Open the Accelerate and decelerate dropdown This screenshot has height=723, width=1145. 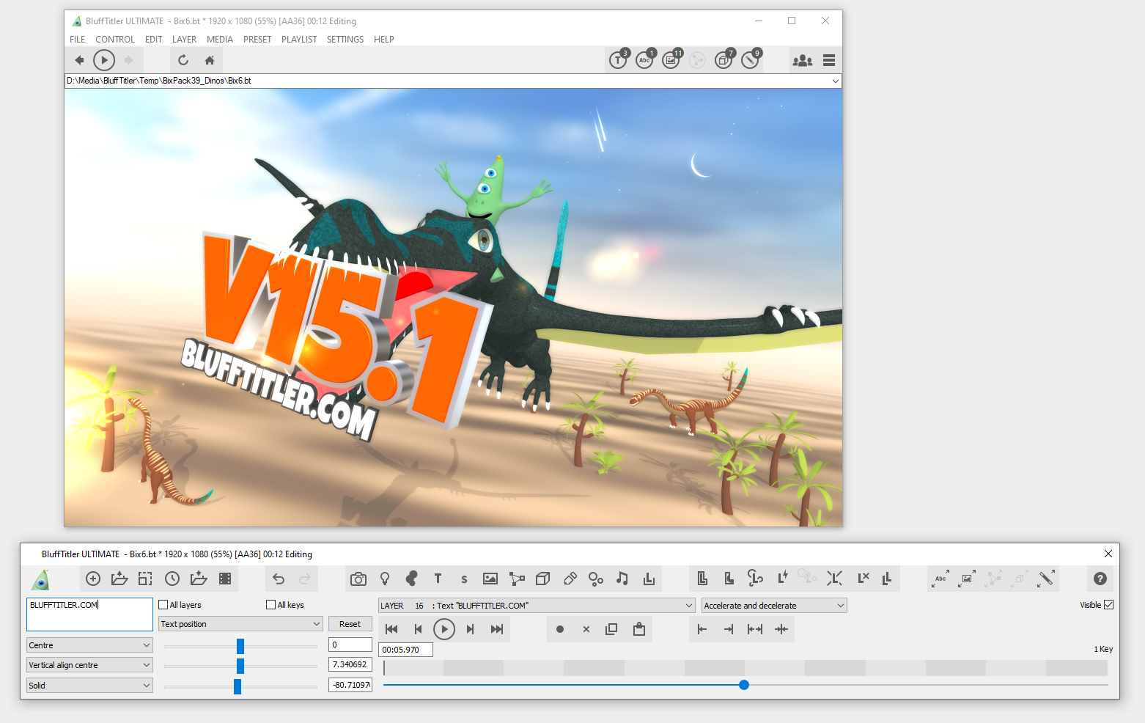coord(774,606)
